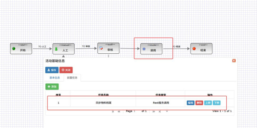The image size is (257, 128).
Task: Click the Rest服务调用 task type cell
Action: 161,103
